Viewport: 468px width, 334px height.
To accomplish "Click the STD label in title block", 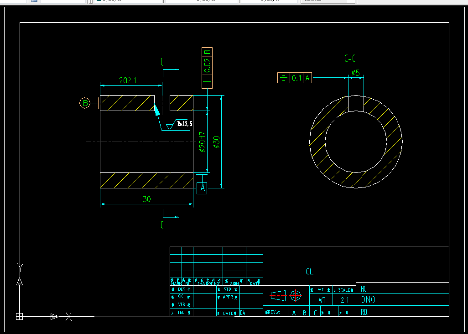I will click(x=228, y=289).
